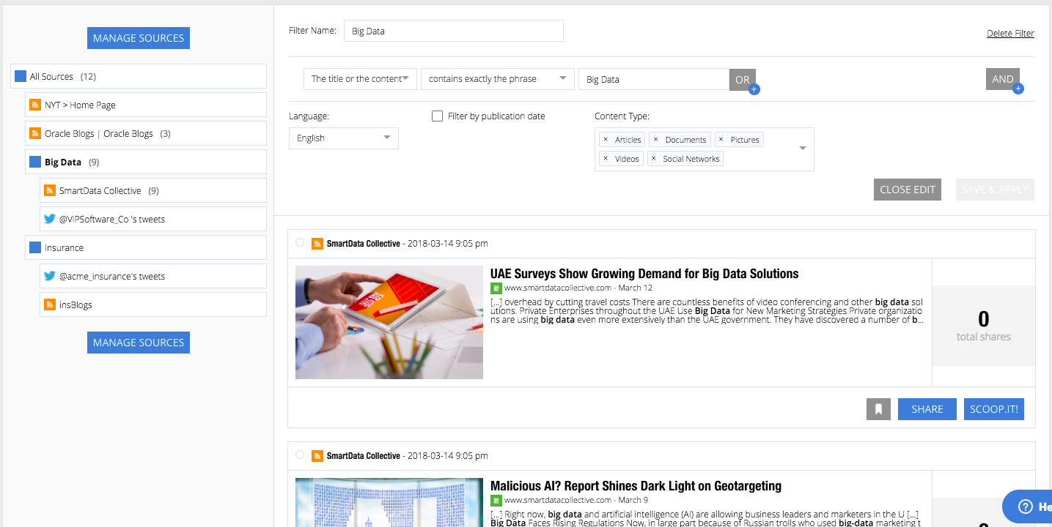
Task: Select Oracle Blogs source
Action: pos(146,133)
